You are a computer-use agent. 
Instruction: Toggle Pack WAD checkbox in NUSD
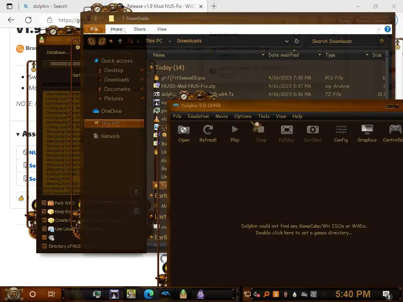[44, 203]
